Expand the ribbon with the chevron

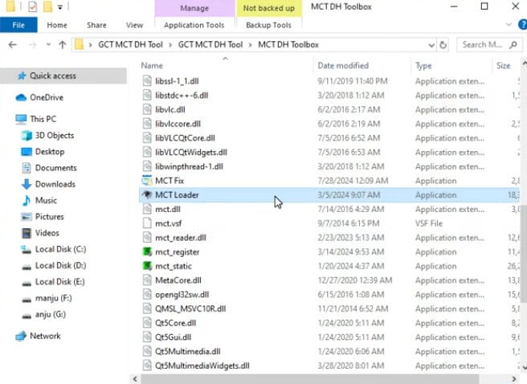[509, 25]
